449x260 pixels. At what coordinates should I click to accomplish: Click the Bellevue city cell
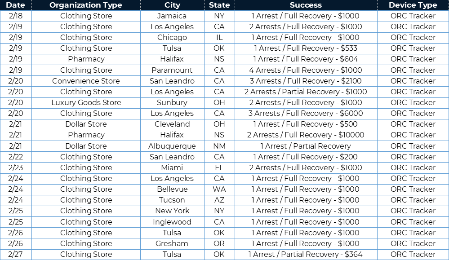pyautogui.click(x=172, y=189)
